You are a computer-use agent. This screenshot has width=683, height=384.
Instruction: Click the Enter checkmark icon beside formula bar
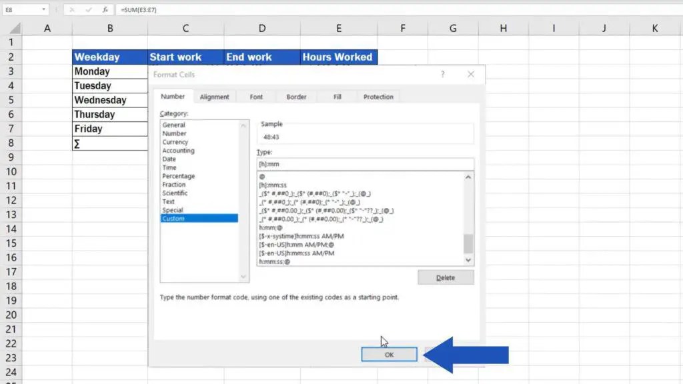coord(89,9)
